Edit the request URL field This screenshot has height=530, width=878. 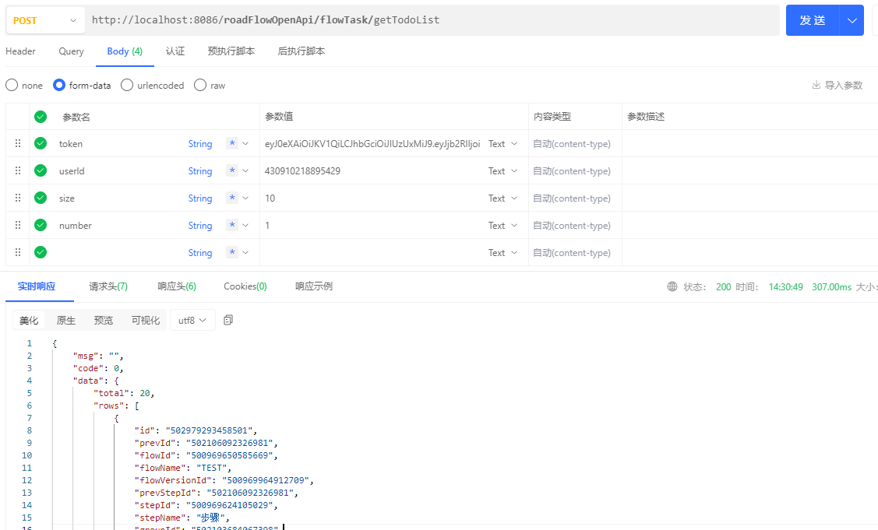click(432, 20)
